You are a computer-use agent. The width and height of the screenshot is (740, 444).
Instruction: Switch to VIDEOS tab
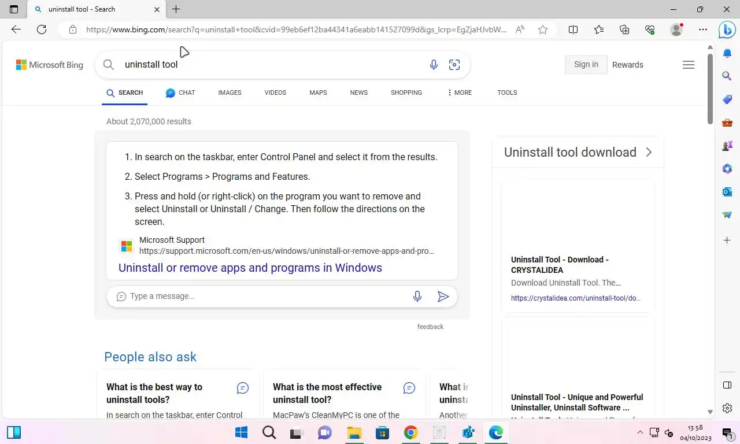[275, 92]
